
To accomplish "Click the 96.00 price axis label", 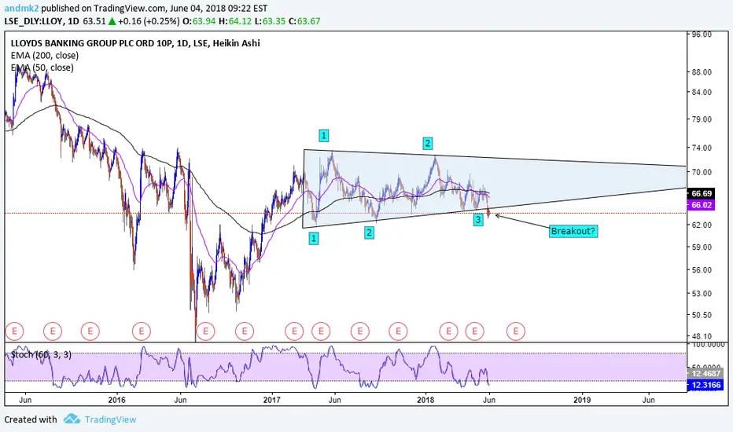I will point(702,35).
